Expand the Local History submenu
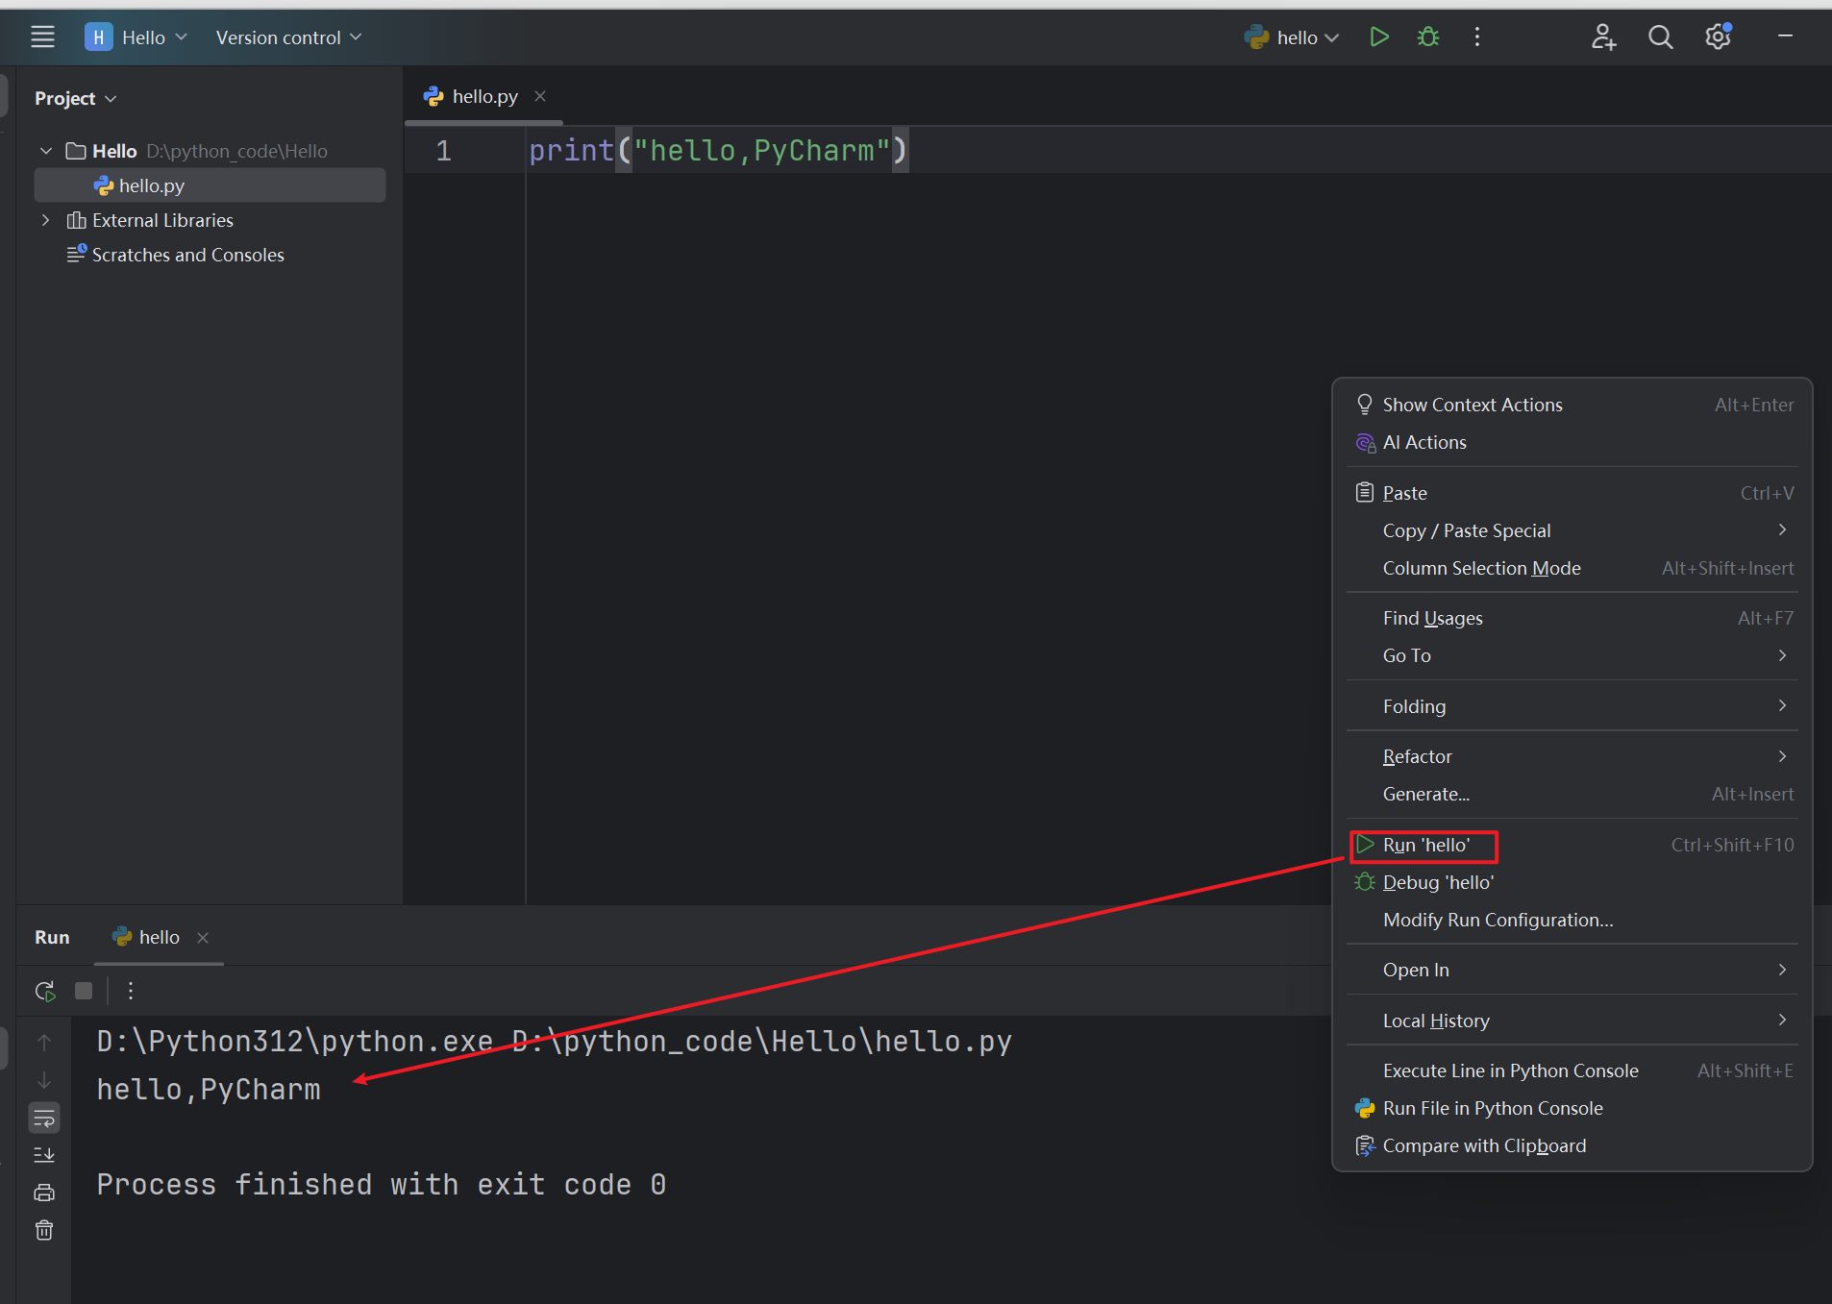The width and height of the screenshot is (1832, 1304). click(1572, 1021)
